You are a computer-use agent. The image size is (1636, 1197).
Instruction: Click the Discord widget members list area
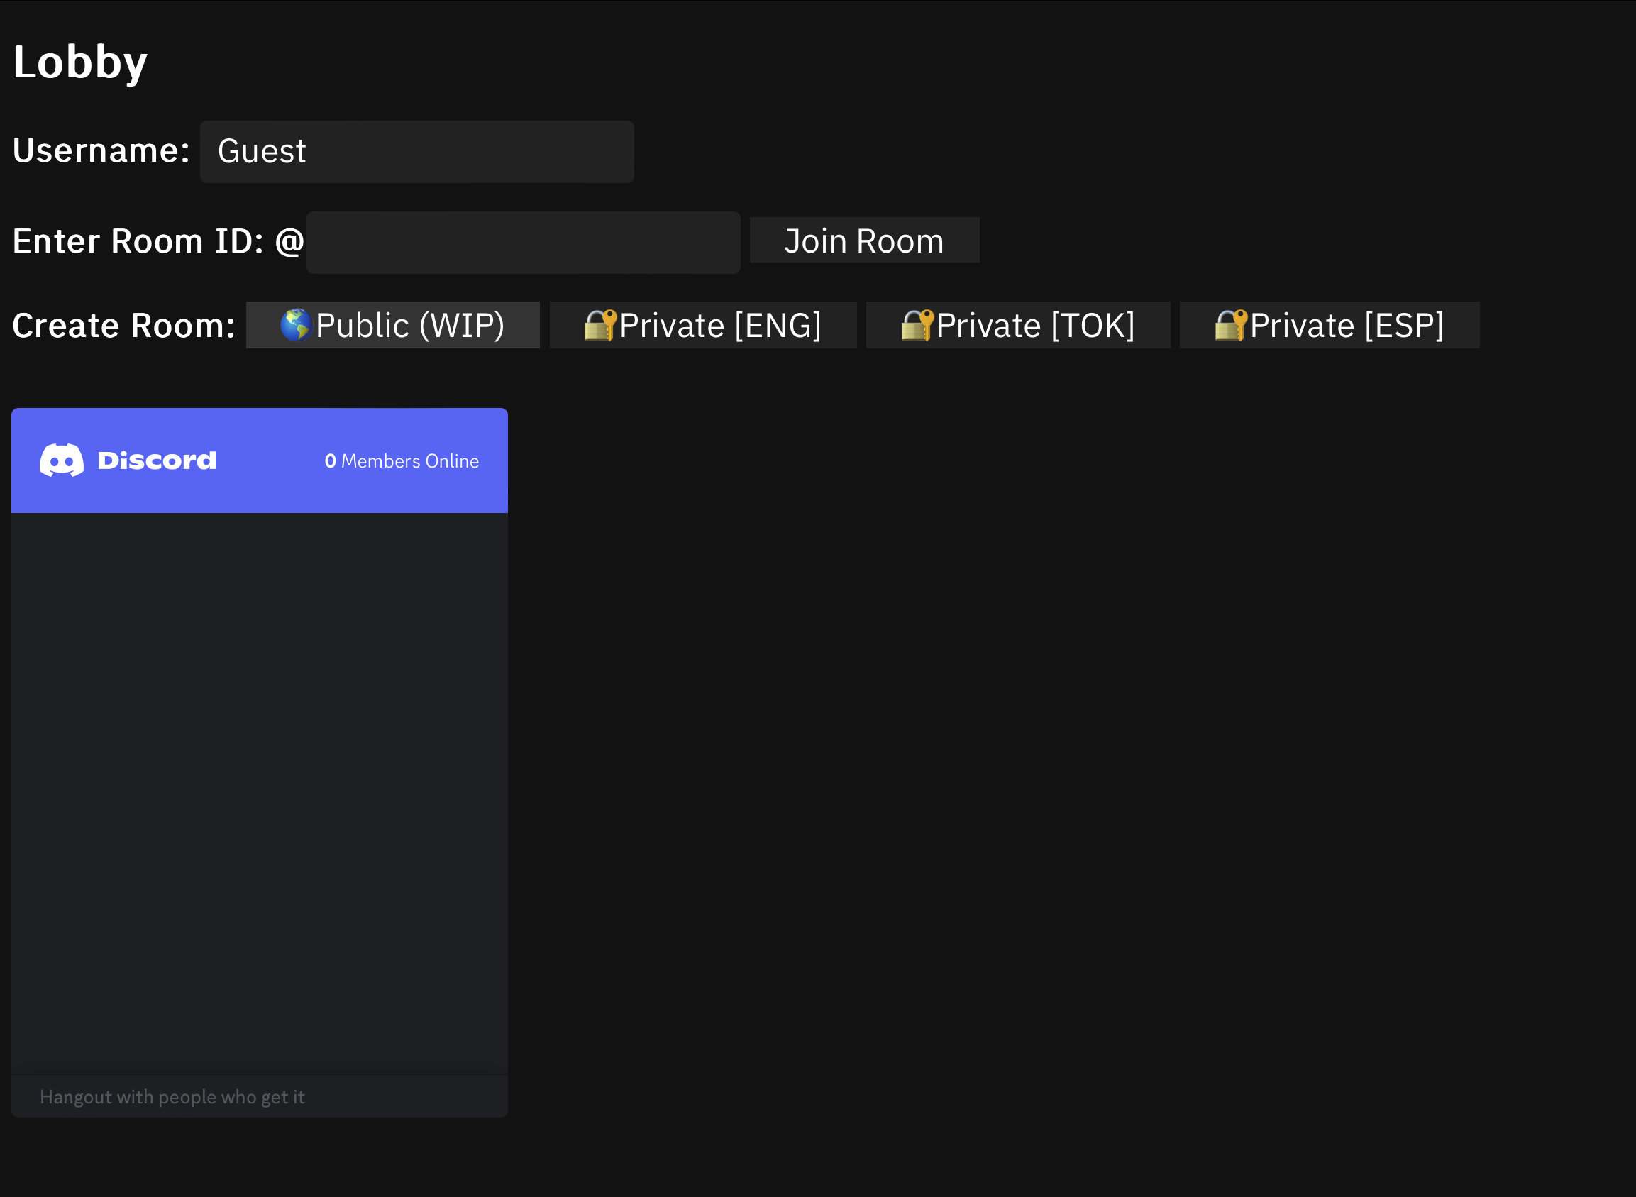(x=260, y=793)
